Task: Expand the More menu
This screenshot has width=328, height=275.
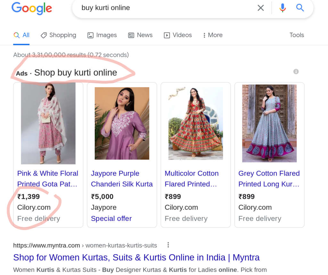Action: coord(213,35)
